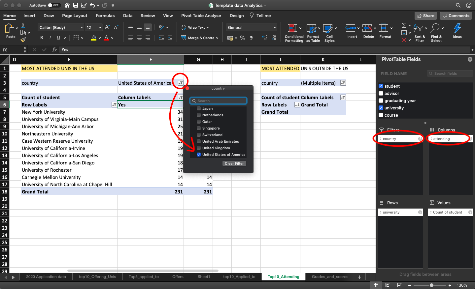
Task: Toggle Underline formatting
Action: point(58,38)
